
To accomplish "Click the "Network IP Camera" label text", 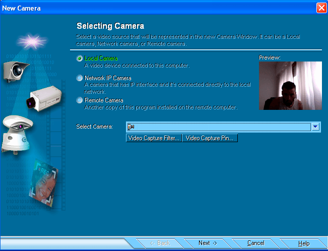I will click(108, 78).
